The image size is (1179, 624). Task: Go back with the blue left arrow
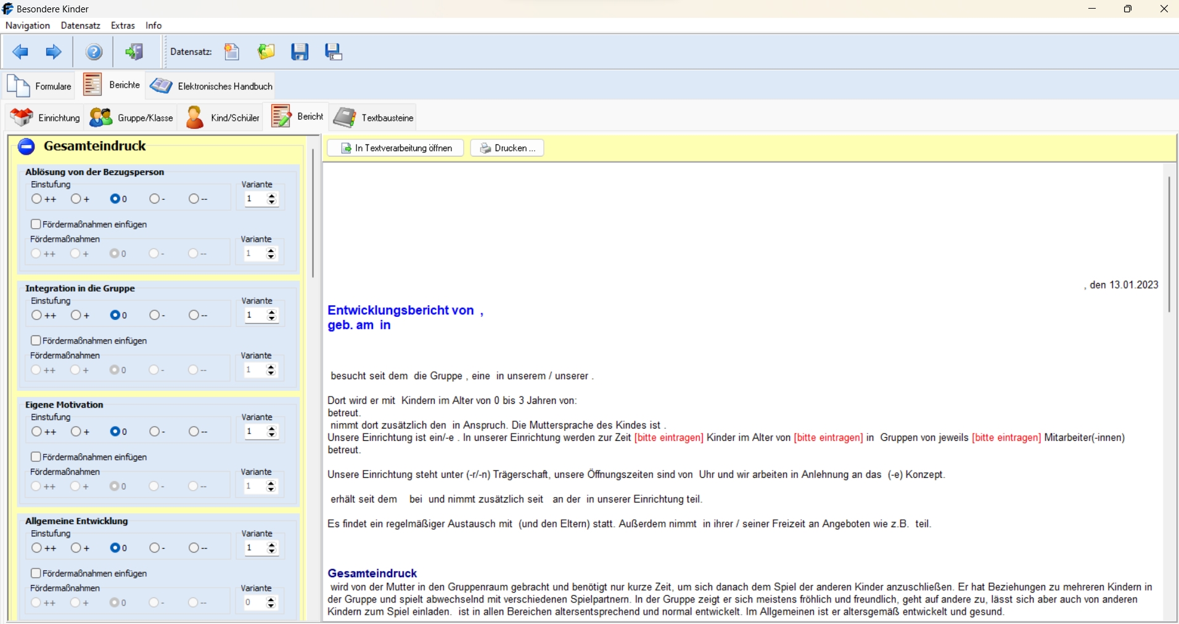20,52
